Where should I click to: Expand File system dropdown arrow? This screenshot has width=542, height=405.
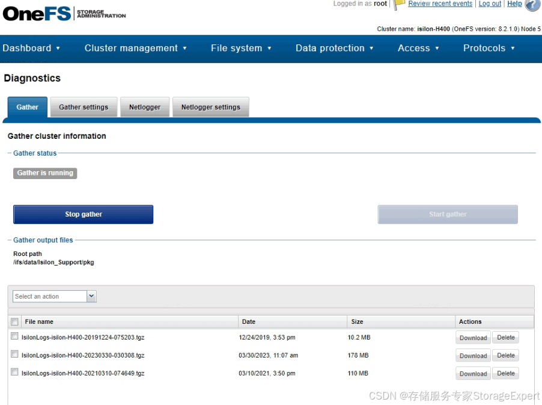[269, 49]
